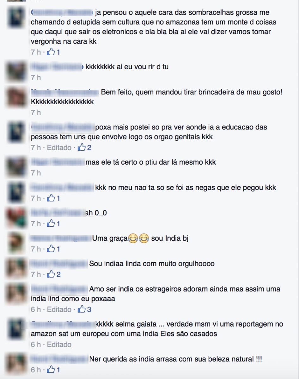Click the '7 h' timestamp under 'mas ele tá certo'

point(36,173)
